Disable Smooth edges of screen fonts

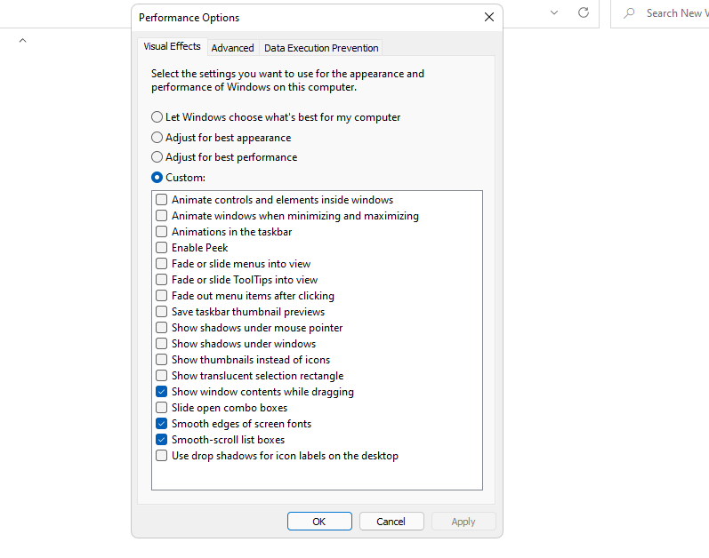[161, 424]
